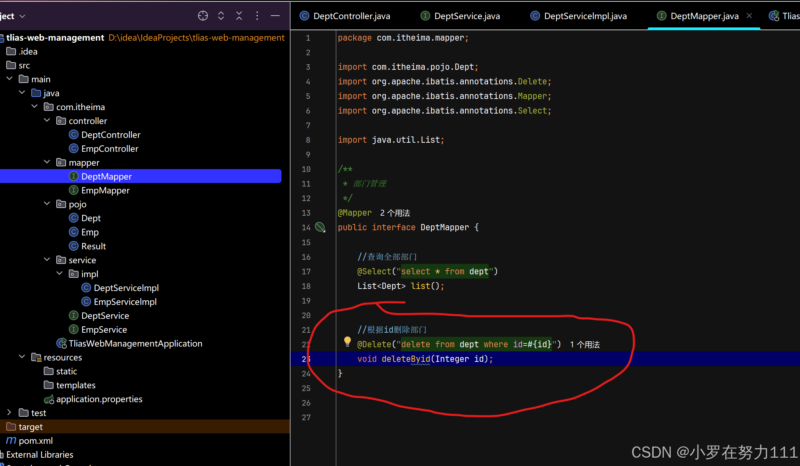Click the '1 个用法' usages hint after @Delete
The width and height of the screenshot is (800, 466).
(585, 344)
